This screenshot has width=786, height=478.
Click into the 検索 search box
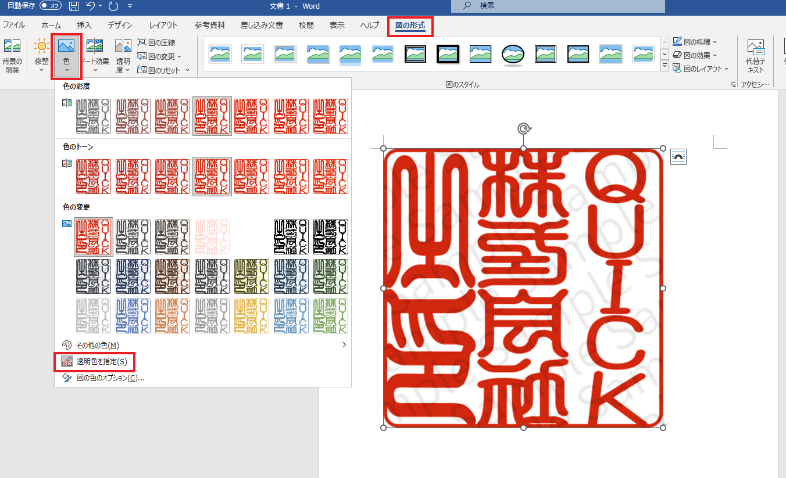coord(558,6)
